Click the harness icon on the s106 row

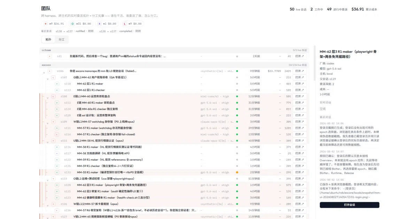click(x=50, y=71)
